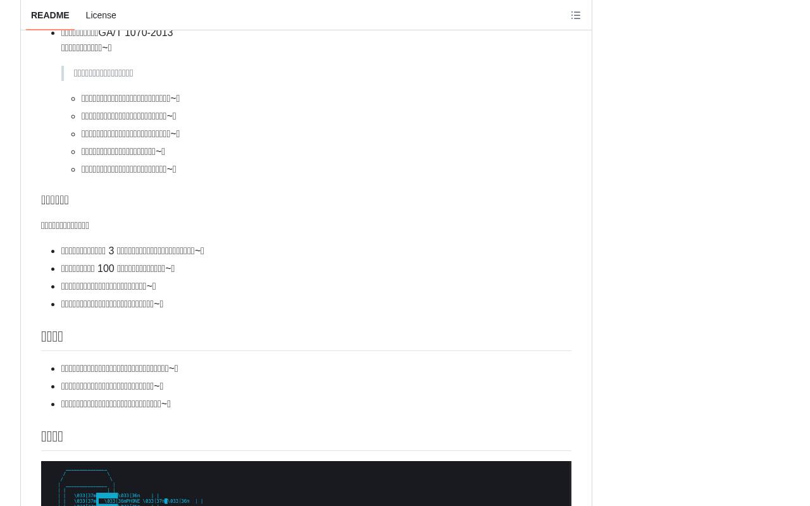The width and height of the screenshot is (810, 506).
Task: Click the bullet line containing number 3
Action: (132, 250)
